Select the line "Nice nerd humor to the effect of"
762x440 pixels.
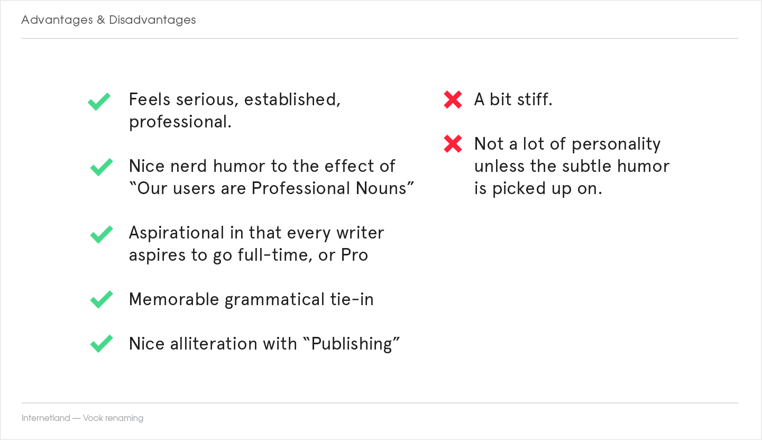click(x=262, y=166)
